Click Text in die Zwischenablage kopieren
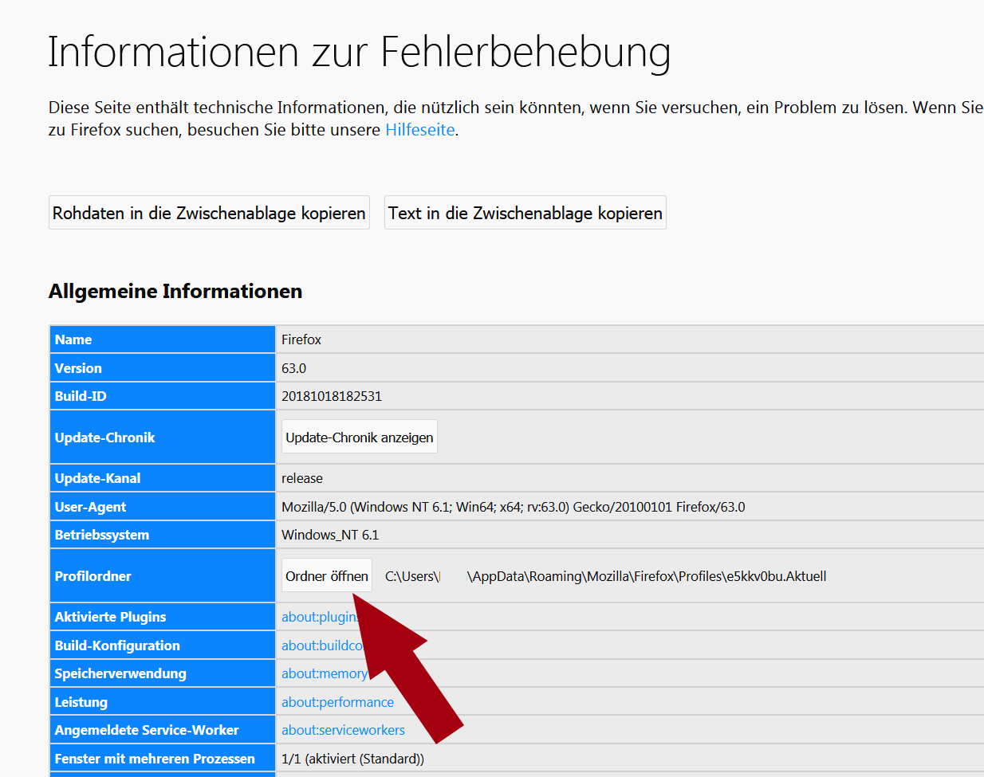This screenshot has width=984, height=777. (x=525, y=213)
